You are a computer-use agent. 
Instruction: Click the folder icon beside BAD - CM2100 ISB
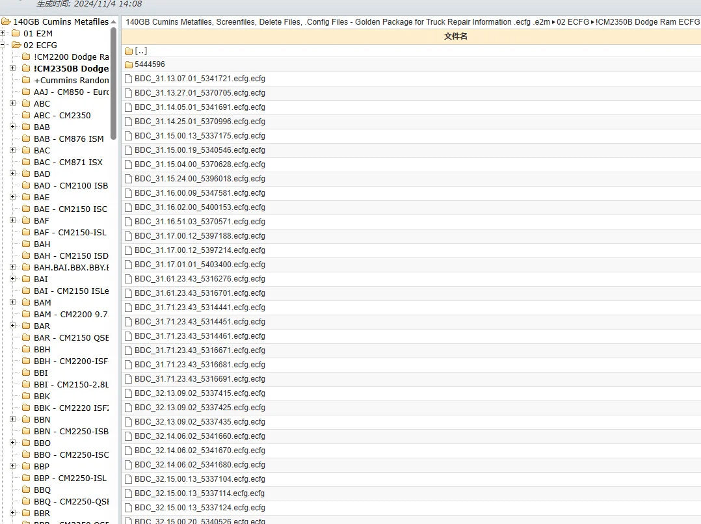point(27,185)
